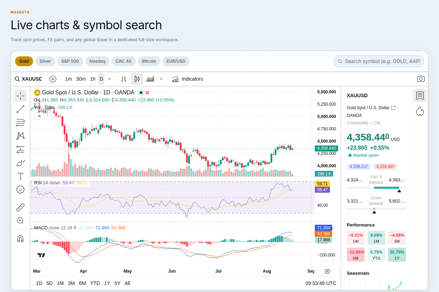This screenshot has height=292, width=439.
Task: Switch to area chart style
Action: click(x=150, y=79)
